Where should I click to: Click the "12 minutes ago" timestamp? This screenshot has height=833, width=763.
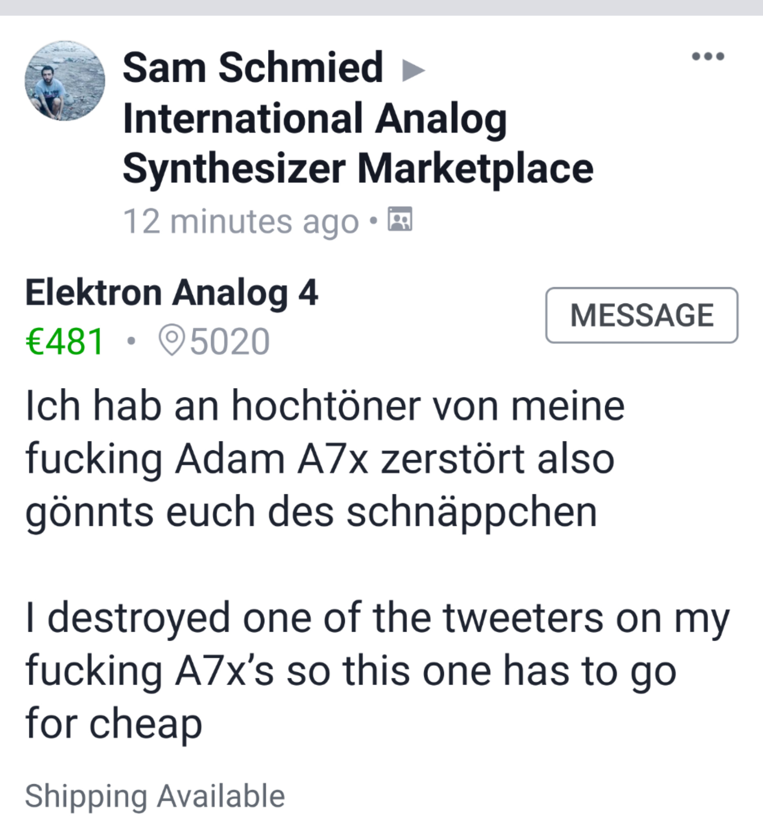click(x=241, y=222)
